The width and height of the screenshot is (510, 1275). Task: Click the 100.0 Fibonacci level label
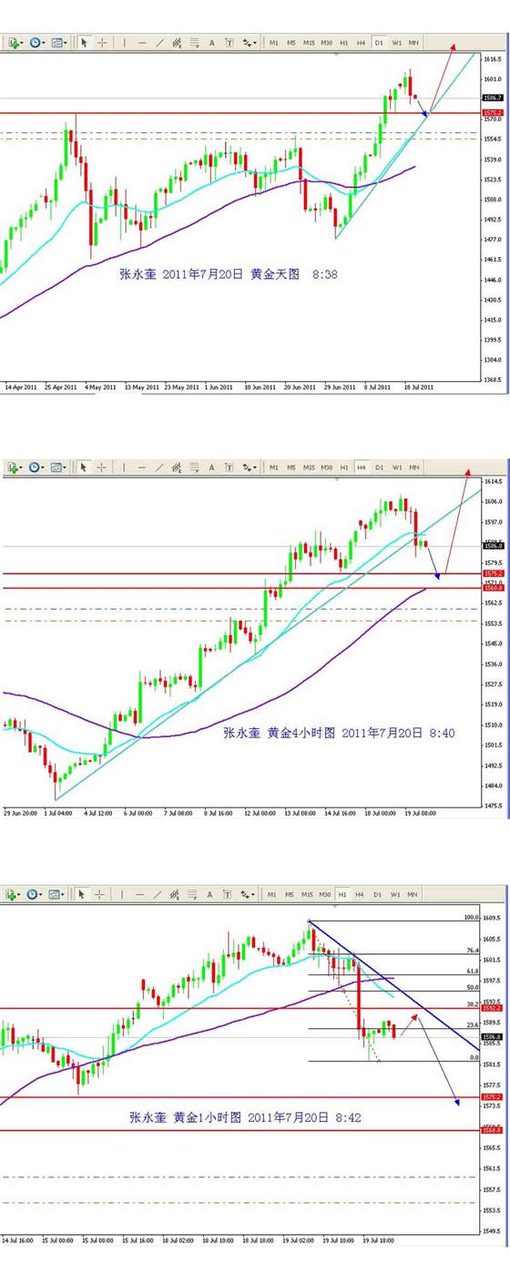pos(472,918)
